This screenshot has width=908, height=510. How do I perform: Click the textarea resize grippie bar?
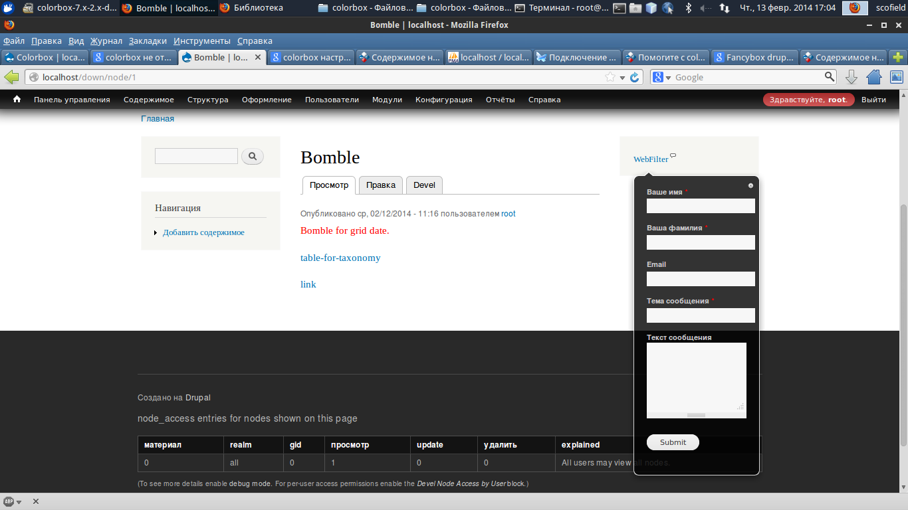point(697,415)
